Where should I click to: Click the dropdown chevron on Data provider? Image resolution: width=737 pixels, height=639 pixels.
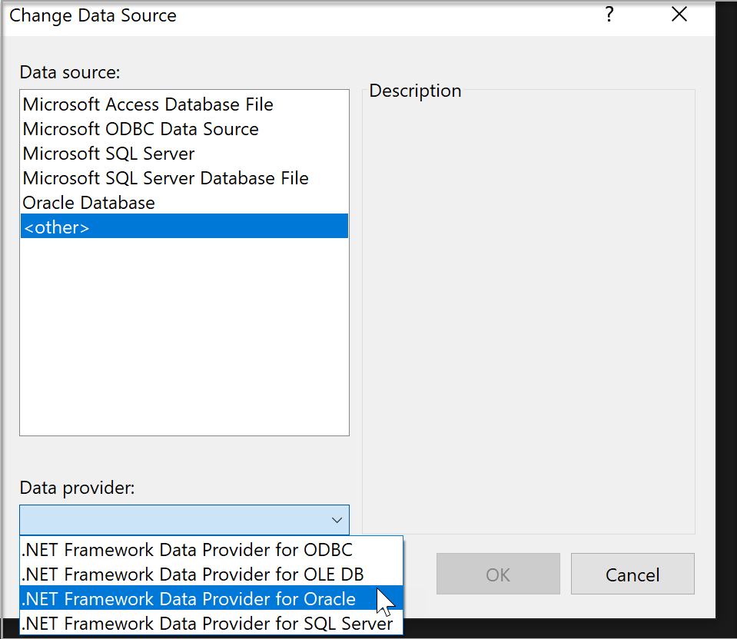click(x=337, y=520)
